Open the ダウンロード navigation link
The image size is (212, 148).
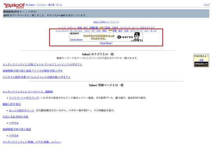point(136,31)
